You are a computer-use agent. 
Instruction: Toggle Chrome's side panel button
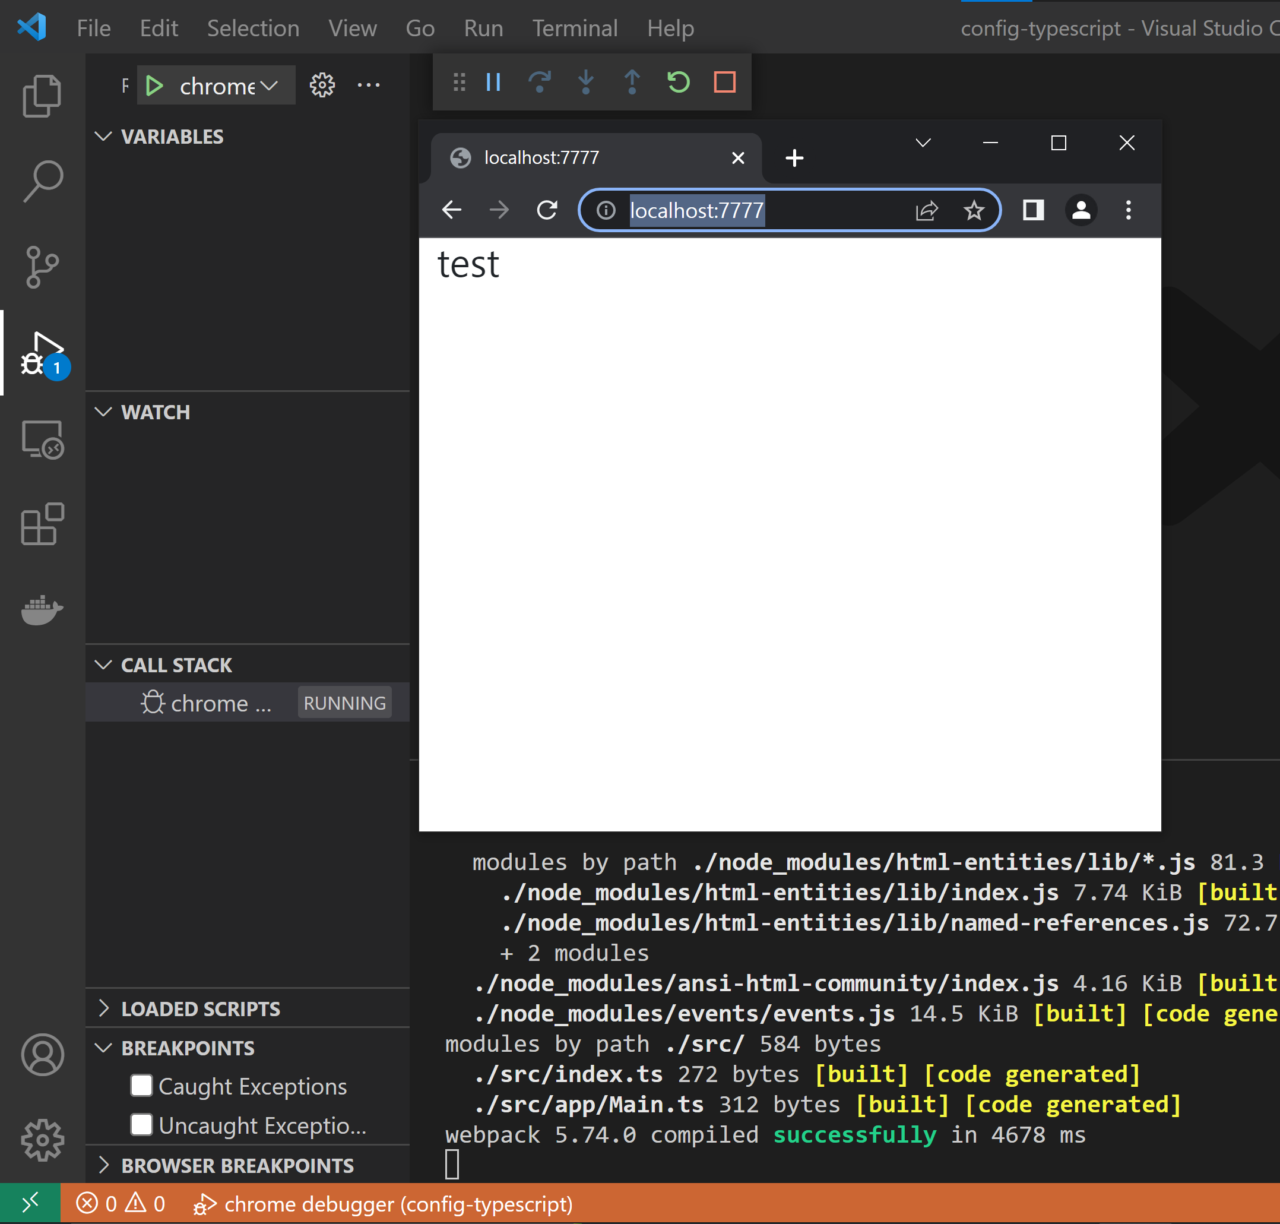pos(1033,210)
